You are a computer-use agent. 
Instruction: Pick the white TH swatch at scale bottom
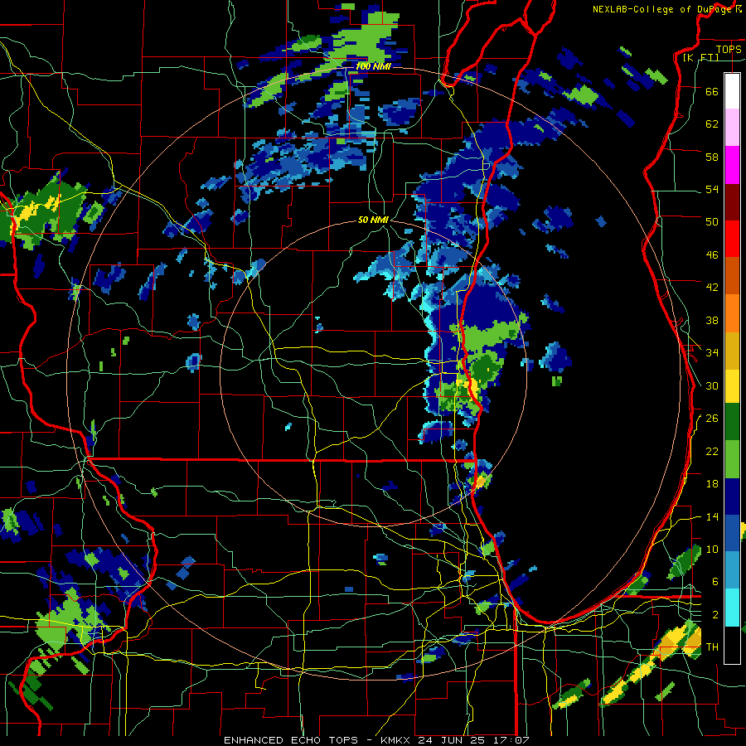732,645
